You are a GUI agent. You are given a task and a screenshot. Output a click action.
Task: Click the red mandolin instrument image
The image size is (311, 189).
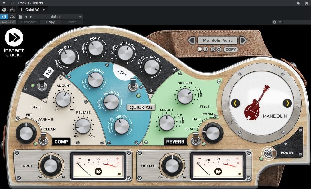(256, 103)
